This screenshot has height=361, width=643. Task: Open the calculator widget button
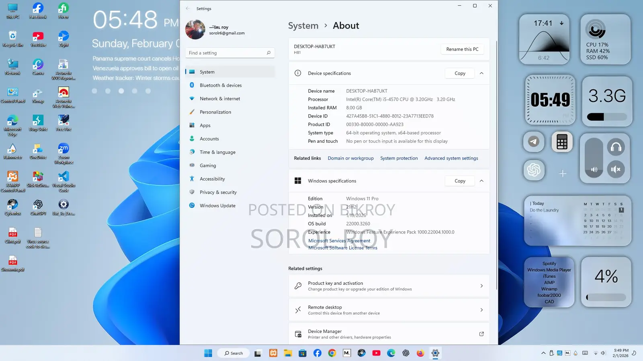(x=562, y=142)
